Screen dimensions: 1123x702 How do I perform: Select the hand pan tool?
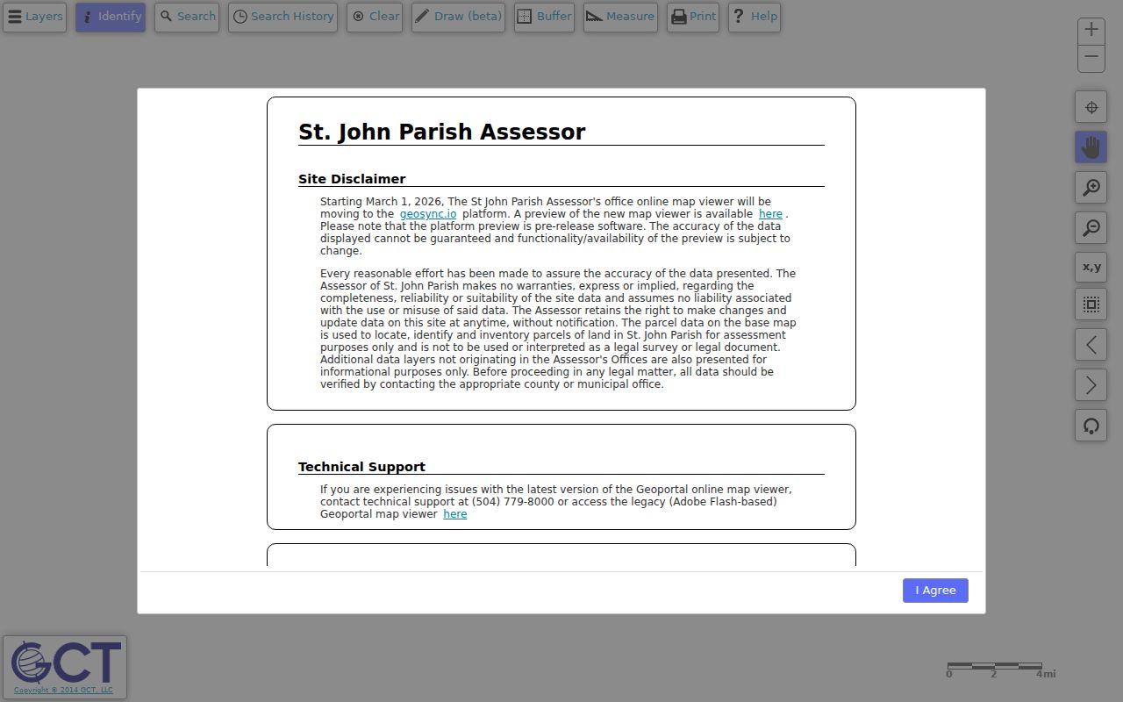[1091, 147]
